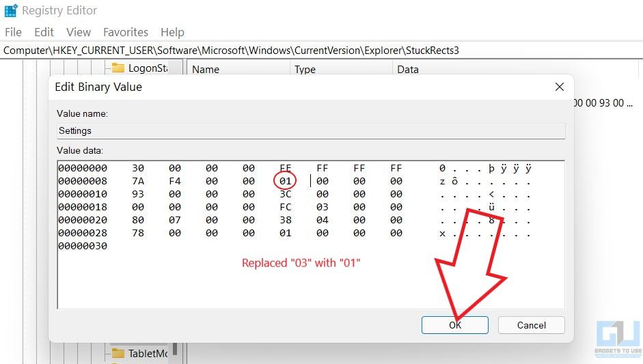Click the Value name field showing Settings
643x364 pixels.
pyautogui.click(x=311, y=130)
